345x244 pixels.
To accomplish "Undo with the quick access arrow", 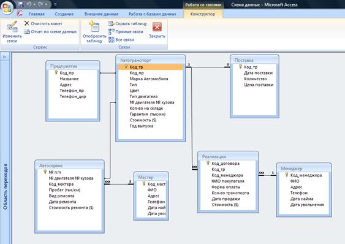I will point(29,4).
